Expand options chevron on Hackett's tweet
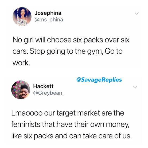 (x=135, y=87)
